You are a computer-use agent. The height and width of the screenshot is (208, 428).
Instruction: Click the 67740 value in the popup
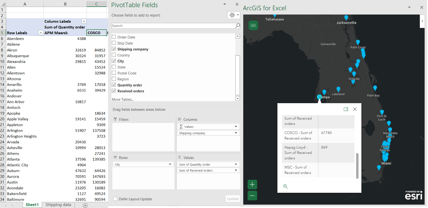(x=326, y=133)
